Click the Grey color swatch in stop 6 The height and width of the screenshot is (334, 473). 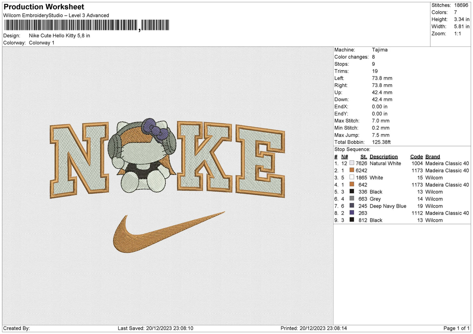coord(352,199)
